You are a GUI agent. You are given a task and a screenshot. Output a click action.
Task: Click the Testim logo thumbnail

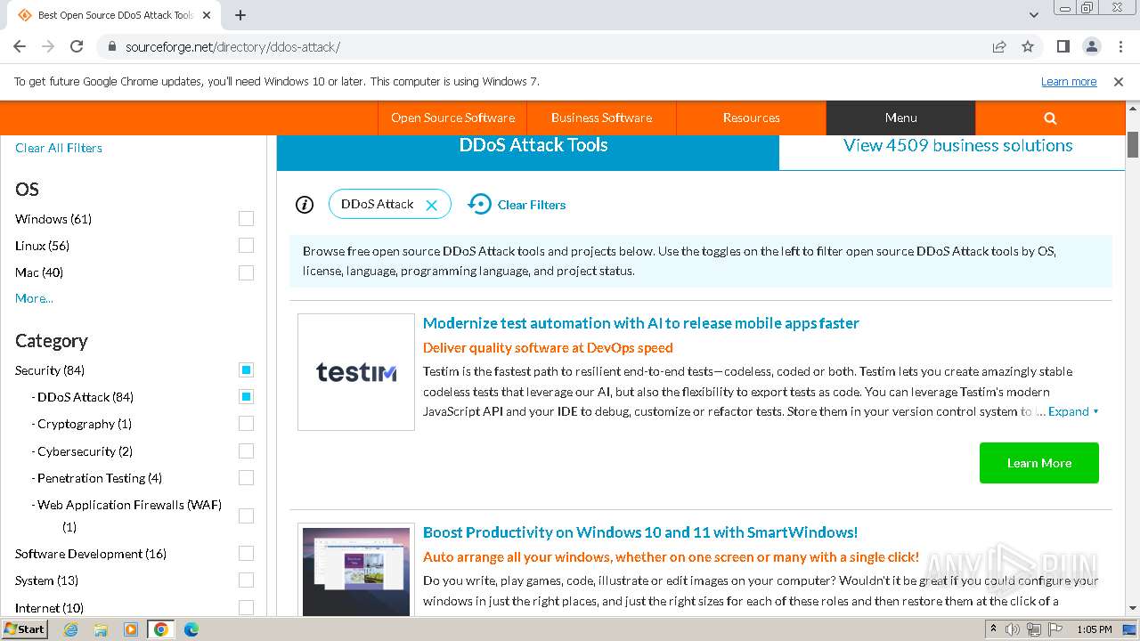pos(356,372)
